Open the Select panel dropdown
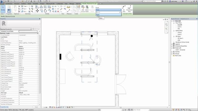This screenshot has width=198, height=111. (3, 14)
